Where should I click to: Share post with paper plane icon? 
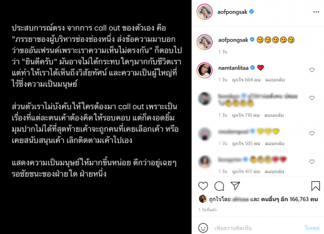pyautogui.click(x=235, y=186)
